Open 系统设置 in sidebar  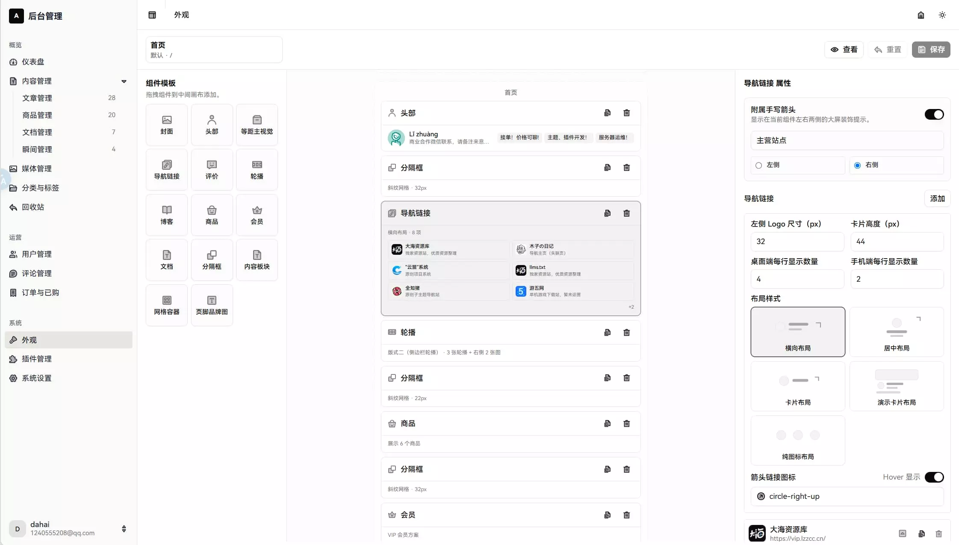pyautogui.click(x=68, y=378)
